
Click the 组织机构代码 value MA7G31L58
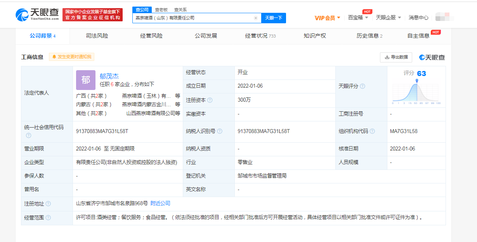tap(404, 131)
